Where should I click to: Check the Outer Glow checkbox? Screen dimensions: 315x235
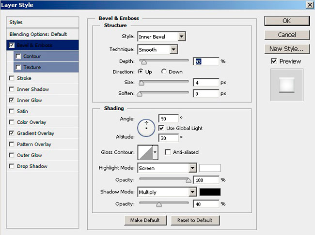pyautogui.click(x=12, y=155)
